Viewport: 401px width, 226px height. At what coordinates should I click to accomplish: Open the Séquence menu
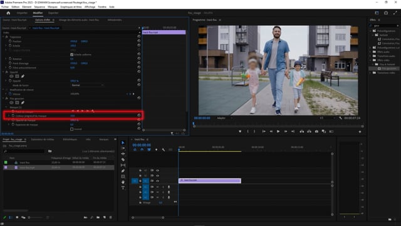[39, 7]
